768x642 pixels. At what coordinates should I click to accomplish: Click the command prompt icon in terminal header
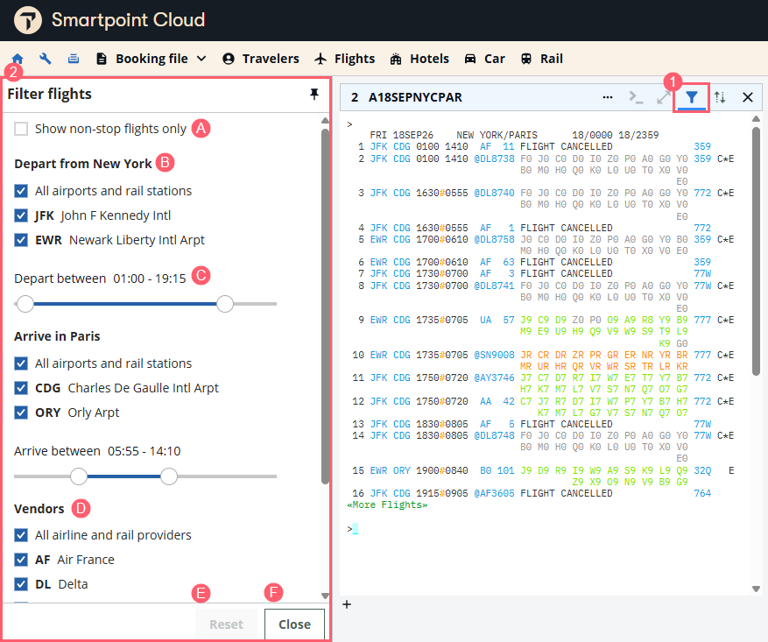coord(636,97)
